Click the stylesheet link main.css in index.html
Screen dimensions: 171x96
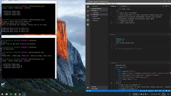(143, 77)
